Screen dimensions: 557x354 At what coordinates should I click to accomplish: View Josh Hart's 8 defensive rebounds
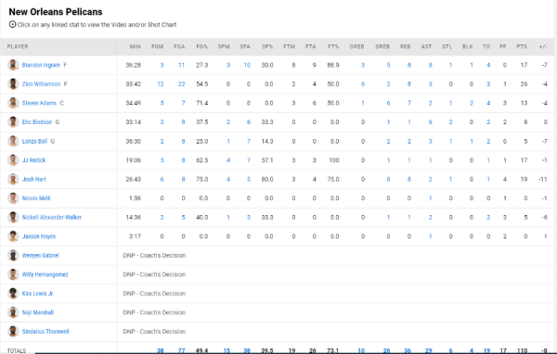click(x=388, y=179)
